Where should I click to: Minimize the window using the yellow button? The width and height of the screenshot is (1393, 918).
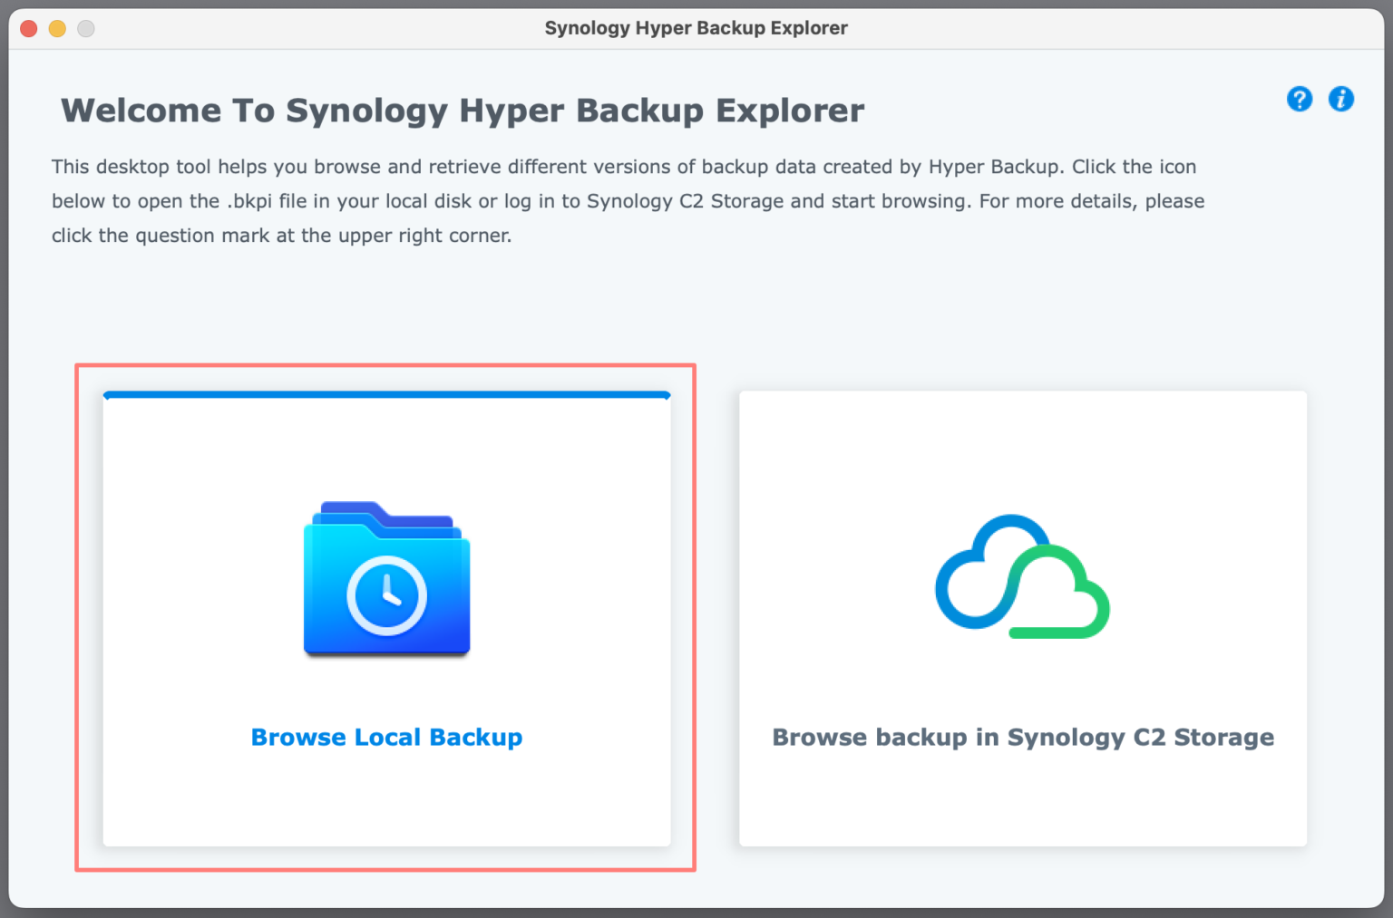[x=57, y=28]
